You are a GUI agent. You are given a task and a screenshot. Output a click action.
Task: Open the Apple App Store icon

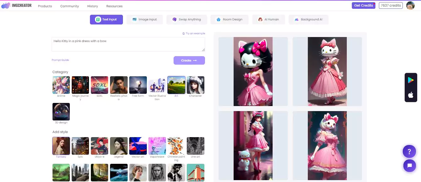(411, 95)
